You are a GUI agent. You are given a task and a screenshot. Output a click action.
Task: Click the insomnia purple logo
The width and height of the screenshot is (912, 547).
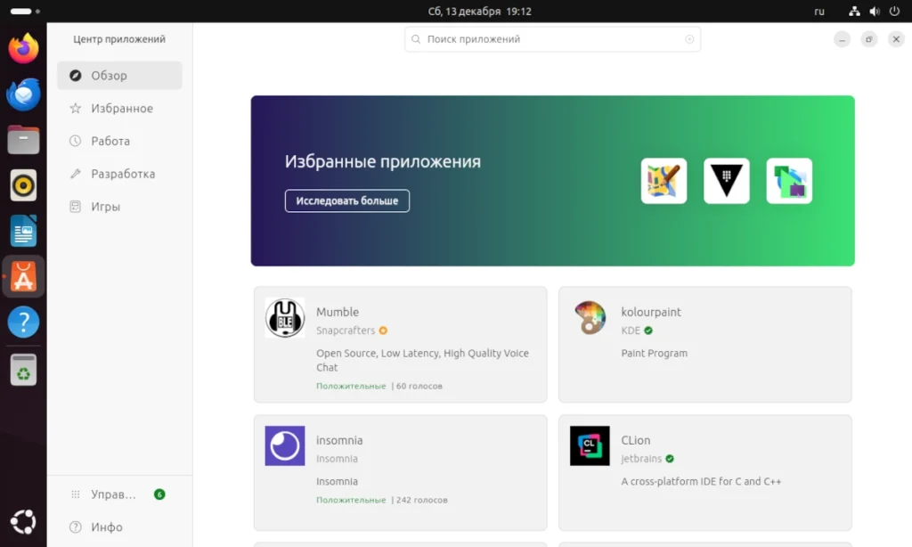(x=285, y=445)
